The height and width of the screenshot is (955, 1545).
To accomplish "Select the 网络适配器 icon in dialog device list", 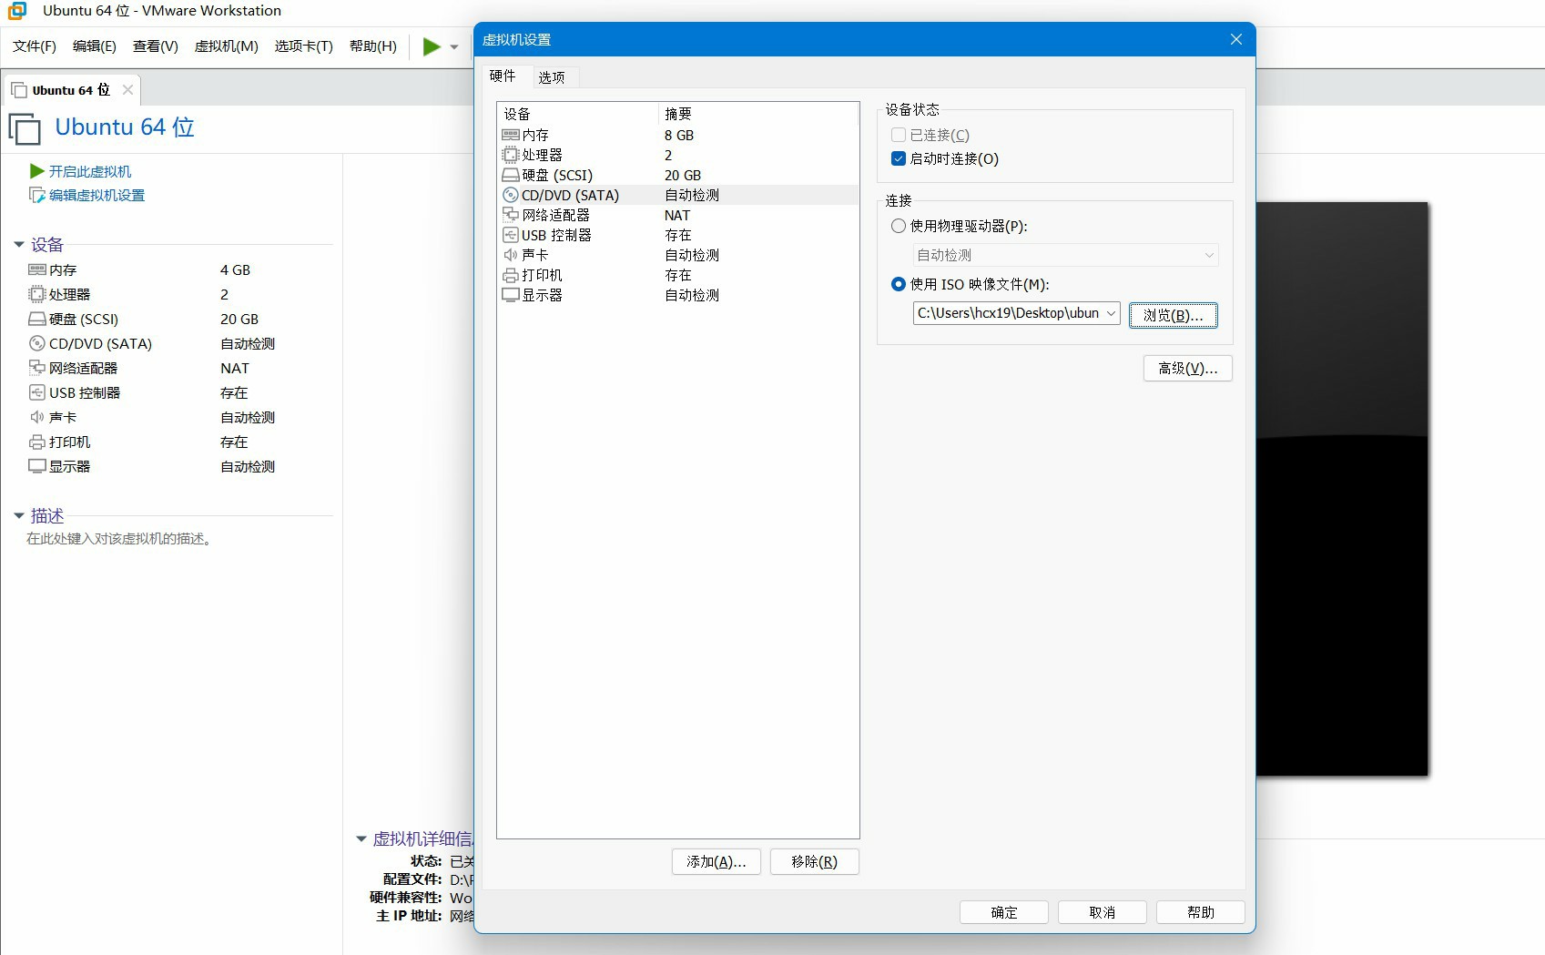I will (511, 215).
